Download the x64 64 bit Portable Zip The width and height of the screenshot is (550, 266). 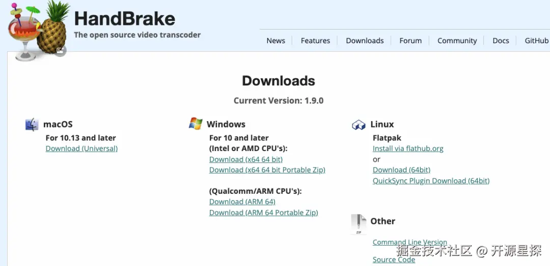click(x=267, y=170)
